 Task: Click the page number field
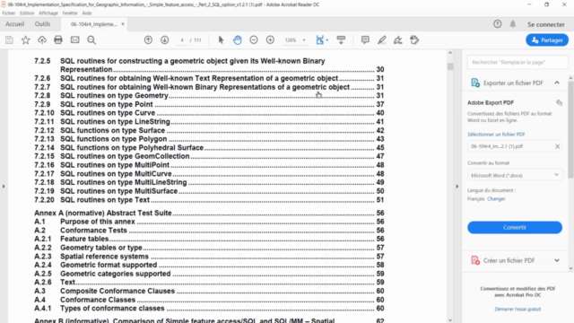pyautogui.click(x=182, y=39)
